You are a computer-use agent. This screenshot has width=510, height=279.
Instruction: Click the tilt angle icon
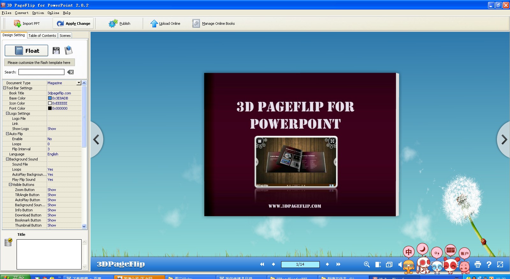tap(378, 264)
